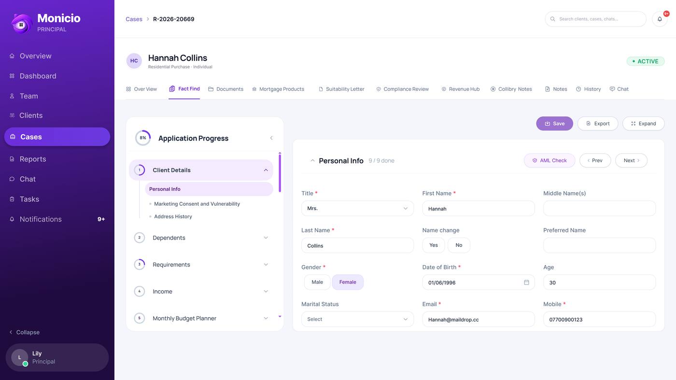Click the Cases breadcrumb link
The width and height of the screenshot is (676, 380).
pos(134,19)
